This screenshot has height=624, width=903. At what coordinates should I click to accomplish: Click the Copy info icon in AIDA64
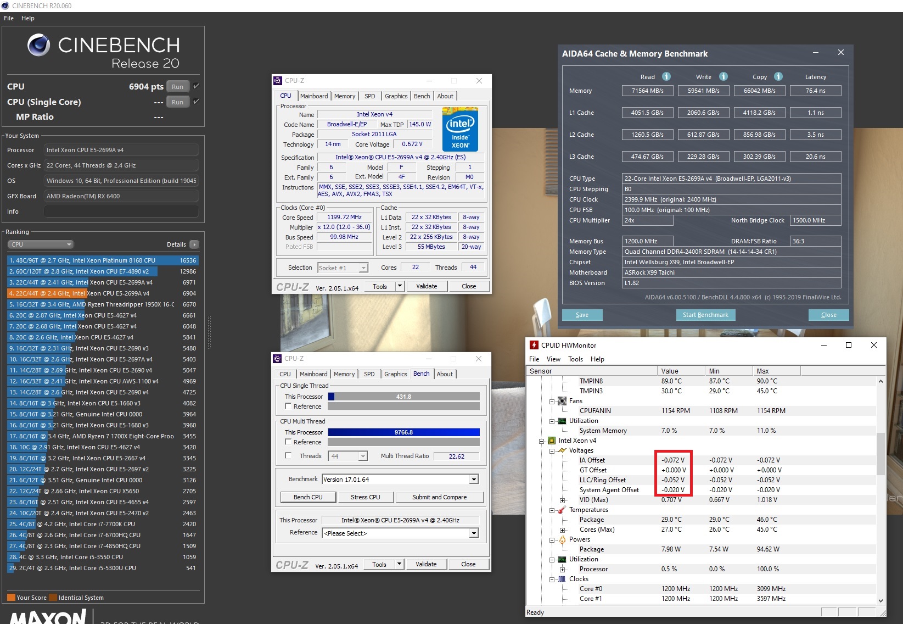778,76
